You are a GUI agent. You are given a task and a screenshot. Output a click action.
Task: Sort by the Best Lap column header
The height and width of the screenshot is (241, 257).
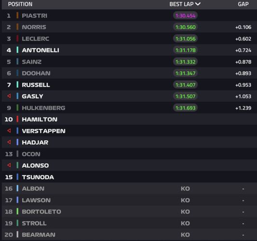[181, 4]
